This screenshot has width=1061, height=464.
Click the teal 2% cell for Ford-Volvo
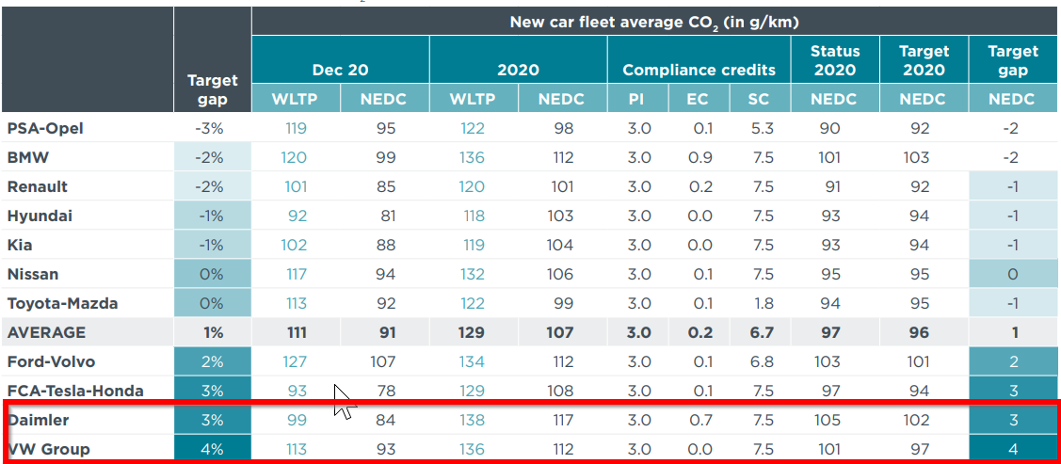[x=212, y=361]
